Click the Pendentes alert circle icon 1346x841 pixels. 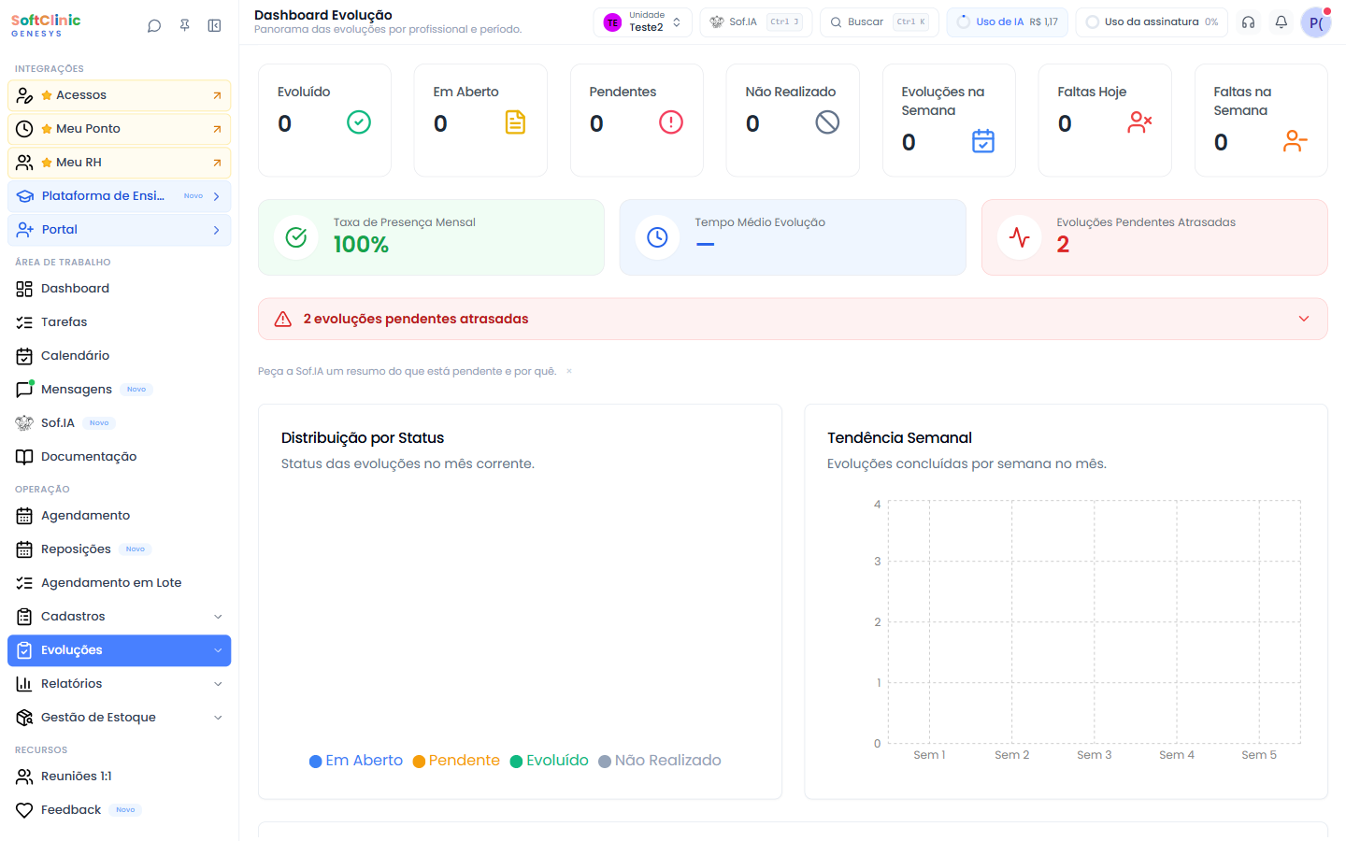click(x=671, y=122)
